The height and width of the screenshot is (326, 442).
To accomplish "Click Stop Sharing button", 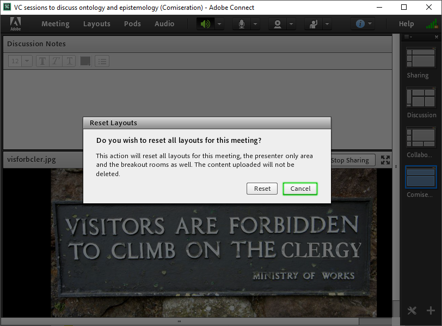I will click(x=353, y=160).
